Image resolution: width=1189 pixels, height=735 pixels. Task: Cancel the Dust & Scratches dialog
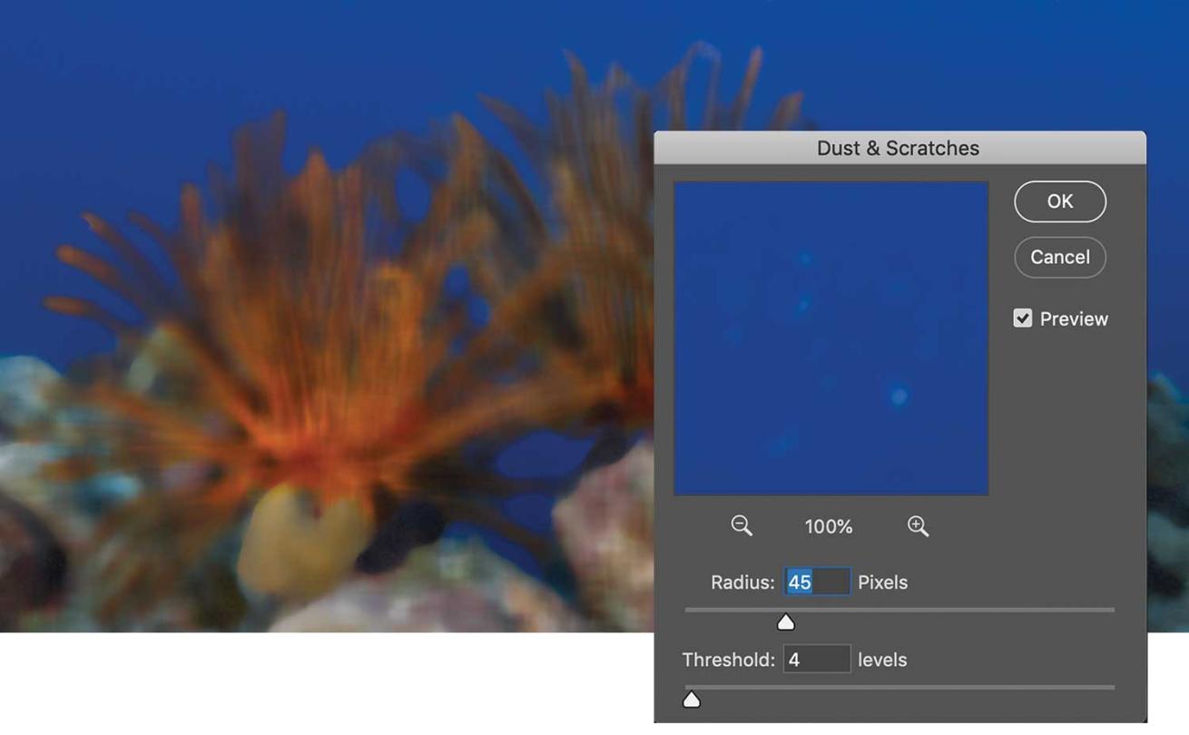(1059, 258)
